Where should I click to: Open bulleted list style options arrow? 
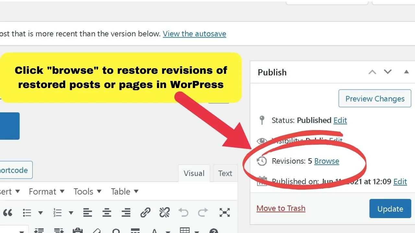point(41,213)
